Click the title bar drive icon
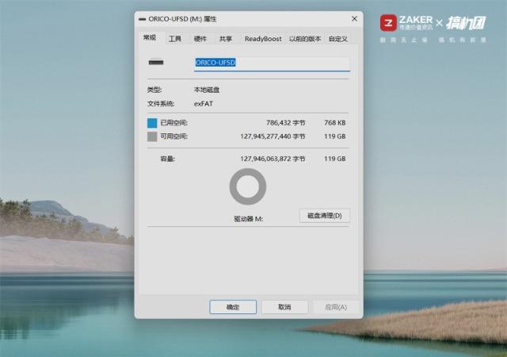The image size is (507, 357). 142,19
